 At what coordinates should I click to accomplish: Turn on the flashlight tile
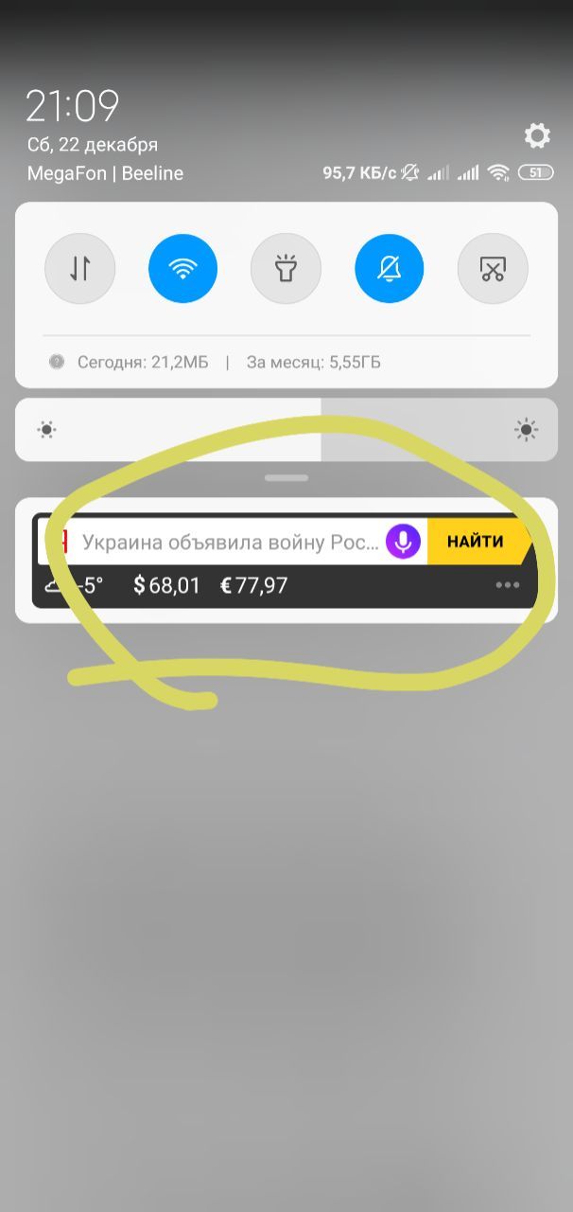pos(286,268)
